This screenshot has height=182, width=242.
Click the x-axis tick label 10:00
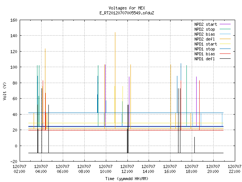[x=105, y=171]
